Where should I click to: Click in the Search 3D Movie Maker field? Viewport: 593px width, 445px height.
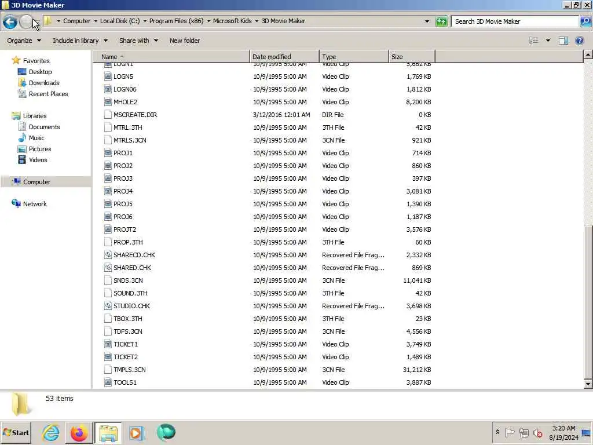(515, 21)
